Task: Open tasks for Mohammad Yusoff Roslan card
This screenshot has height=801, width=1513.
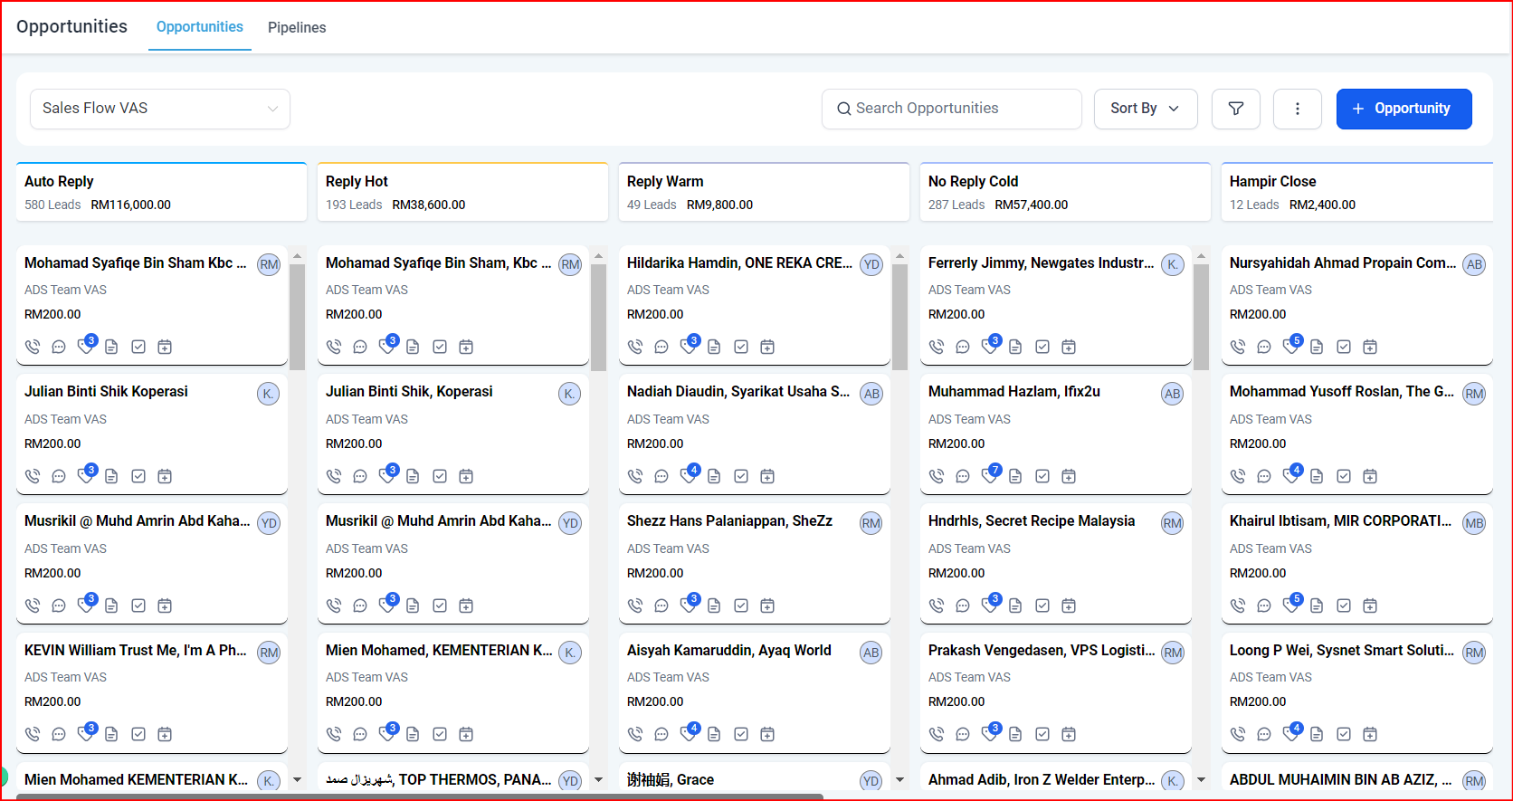Action: [x=1344, y=476]
